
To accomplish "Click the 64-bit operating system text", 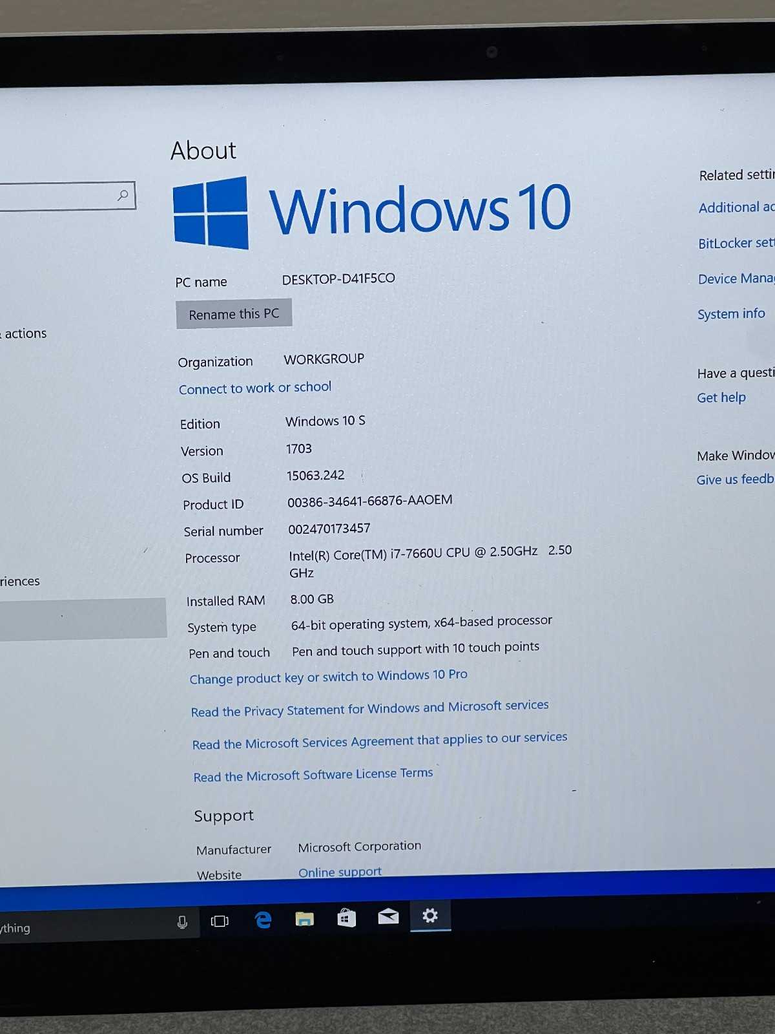I will [422, 623].
